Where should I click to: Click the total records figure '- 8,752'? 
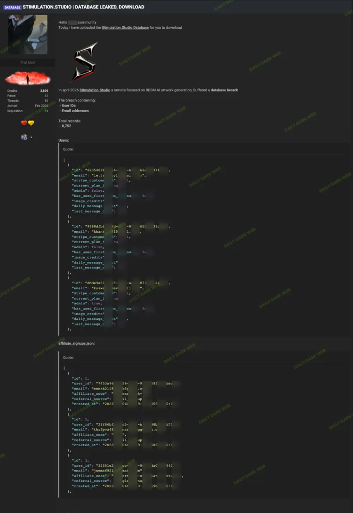pos(65,126)
